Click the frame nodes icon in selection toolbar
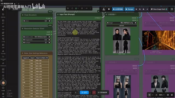175x98 pixels. tap(82, 8)
